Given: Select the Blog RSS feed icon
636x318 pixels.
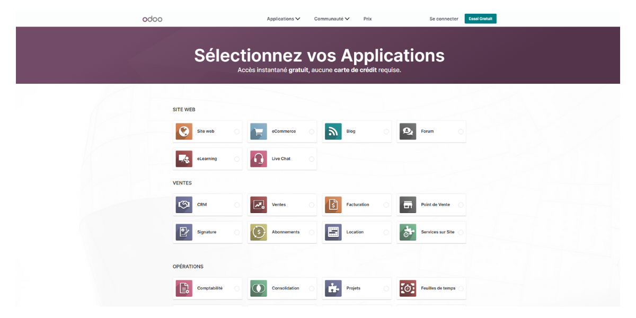Looking at the screenshot, I should (333, 131).
